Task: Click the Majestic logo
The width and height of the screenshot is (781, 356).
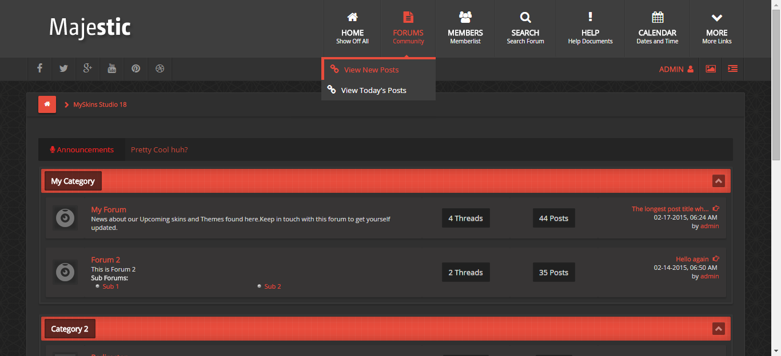Action: point(90,27)
